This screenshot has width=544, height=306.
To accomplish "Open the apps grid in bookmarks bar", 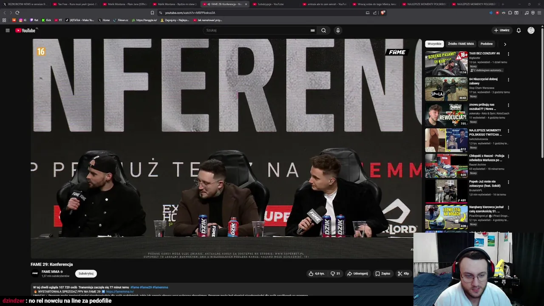I will pyautogui.click(x=4, y=20).
